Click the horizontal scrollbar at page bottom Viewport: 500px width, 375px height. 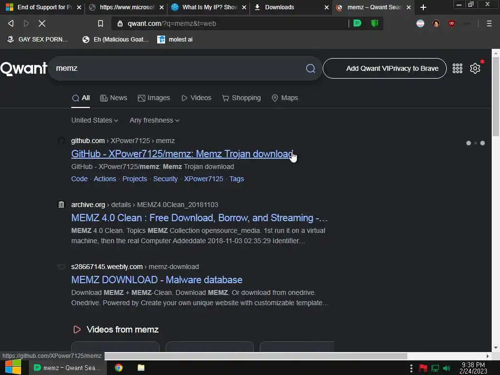pyautogui.click(x=256, y=356)
